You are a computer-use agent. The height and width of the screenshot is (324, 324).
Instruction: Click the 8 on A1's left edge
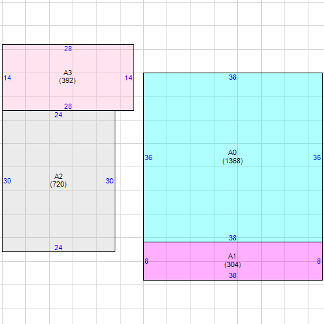[x=146, y=261]
